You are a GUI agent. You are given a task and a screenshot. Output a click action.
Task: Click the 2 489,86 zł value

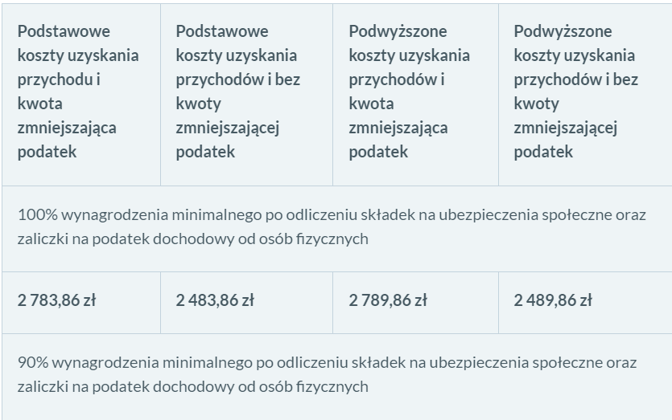553,300
